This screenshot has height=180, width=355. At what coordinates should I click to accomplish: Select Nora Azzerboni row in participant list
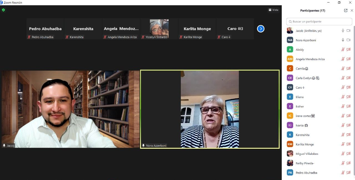(x=318, y=40)
